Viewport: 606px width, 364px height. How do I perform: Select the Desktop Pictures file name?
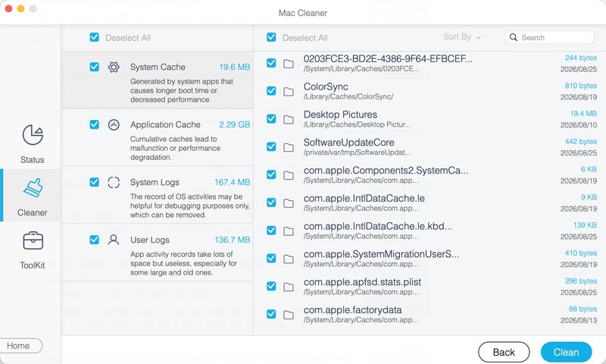(340, 115)
